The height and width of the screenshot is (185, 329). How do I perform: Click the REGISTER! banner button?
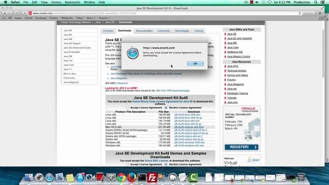pos(242,147)
